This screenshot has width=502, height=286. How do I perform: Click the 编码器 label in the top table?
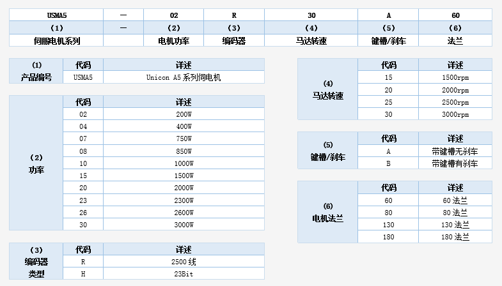[234, 40]
